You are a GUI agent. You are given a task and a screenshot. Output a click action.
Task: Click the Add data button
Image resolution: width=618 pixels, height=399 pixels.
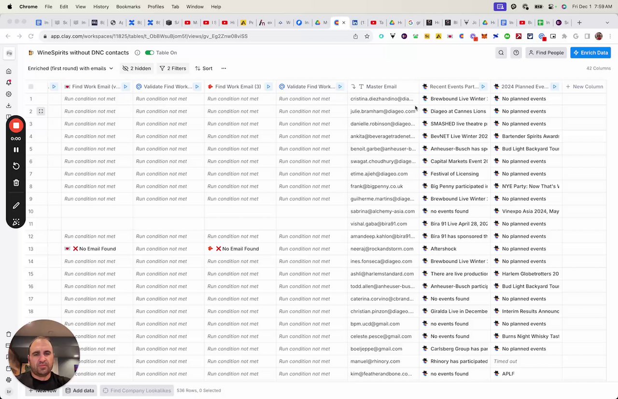point(80,390)
